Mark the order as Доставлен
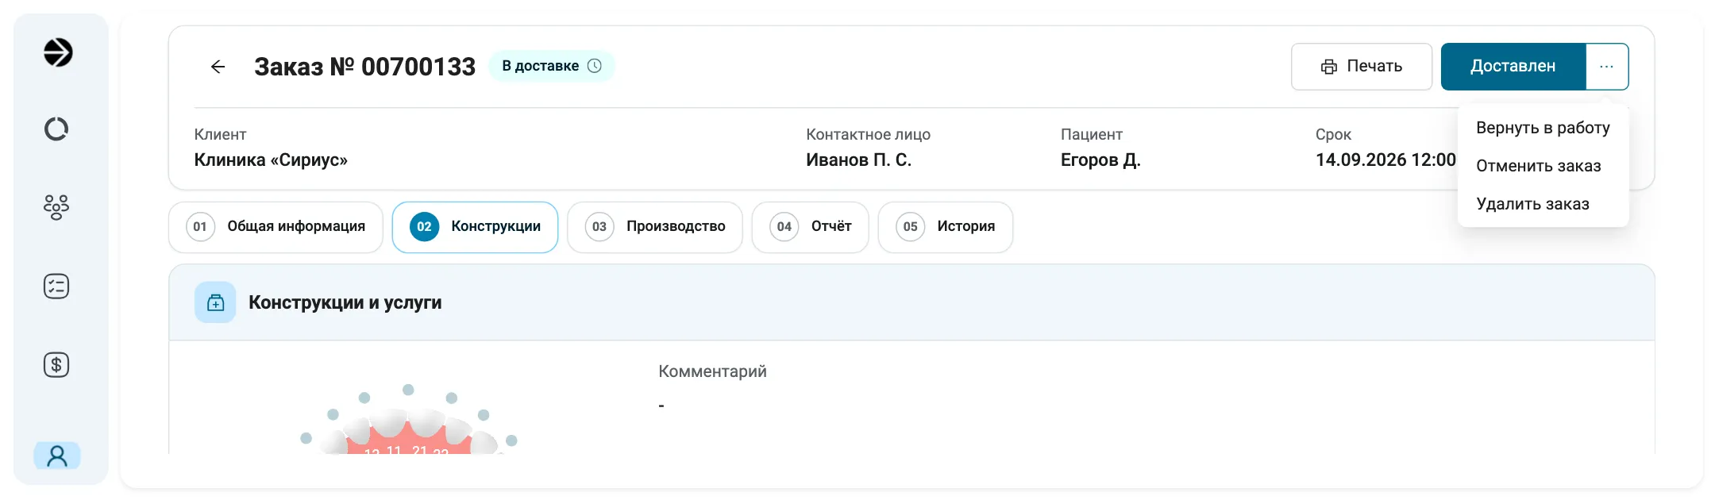The height and width of the screenshot is (500, 1715). tap(1513, 67)
